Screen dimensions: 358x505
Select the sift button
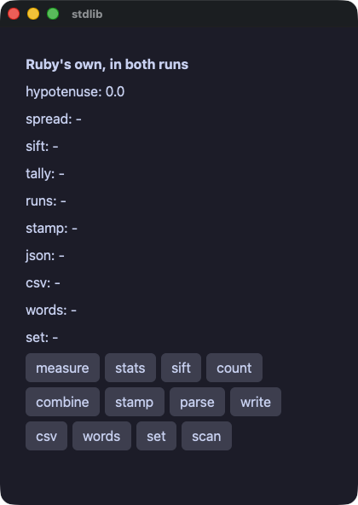click(181, 368)
